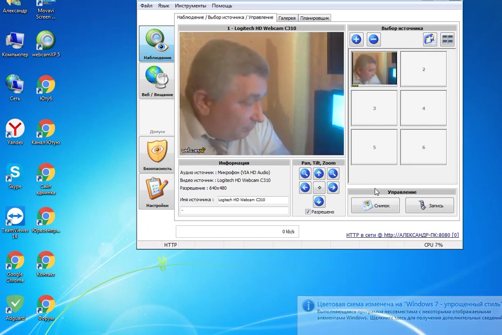Open the Язык menu
The height and width of the screenshot is (335, 502).
[163, 6]
